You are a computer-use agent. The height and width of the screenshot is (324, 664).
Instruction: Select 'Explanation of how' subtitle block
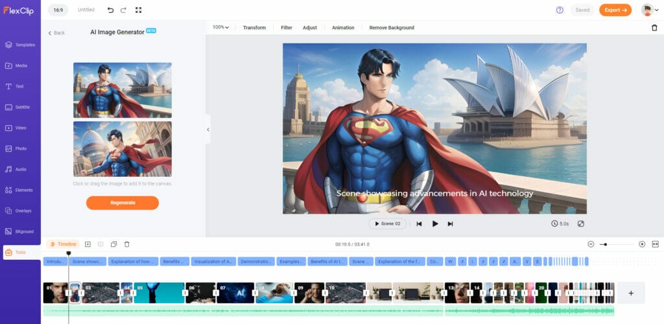tap(132, 261)
